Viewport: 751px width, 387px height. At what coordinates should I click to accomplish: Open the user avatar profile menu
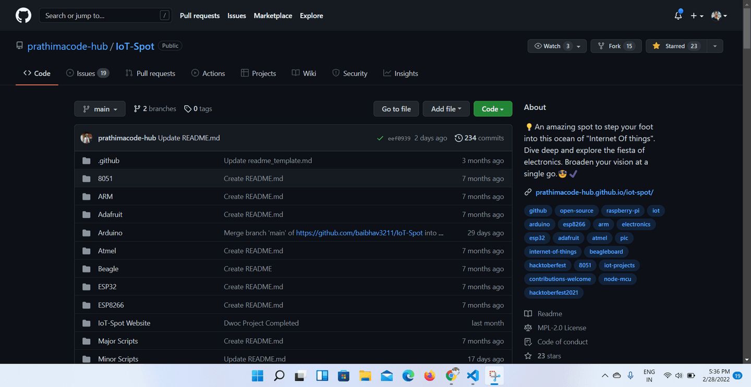[719, 16]
